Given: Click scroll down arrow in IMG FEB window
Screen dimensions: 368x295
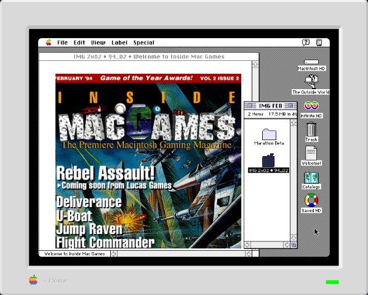Looking at the screenshot, I should (x=294, y=238).
